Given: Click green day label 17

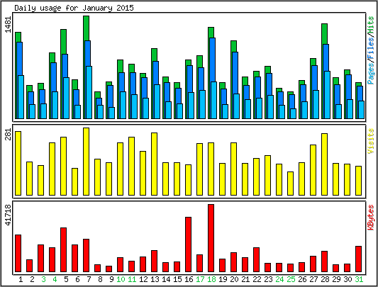Looking at the screenshot, I should [200, 279].
